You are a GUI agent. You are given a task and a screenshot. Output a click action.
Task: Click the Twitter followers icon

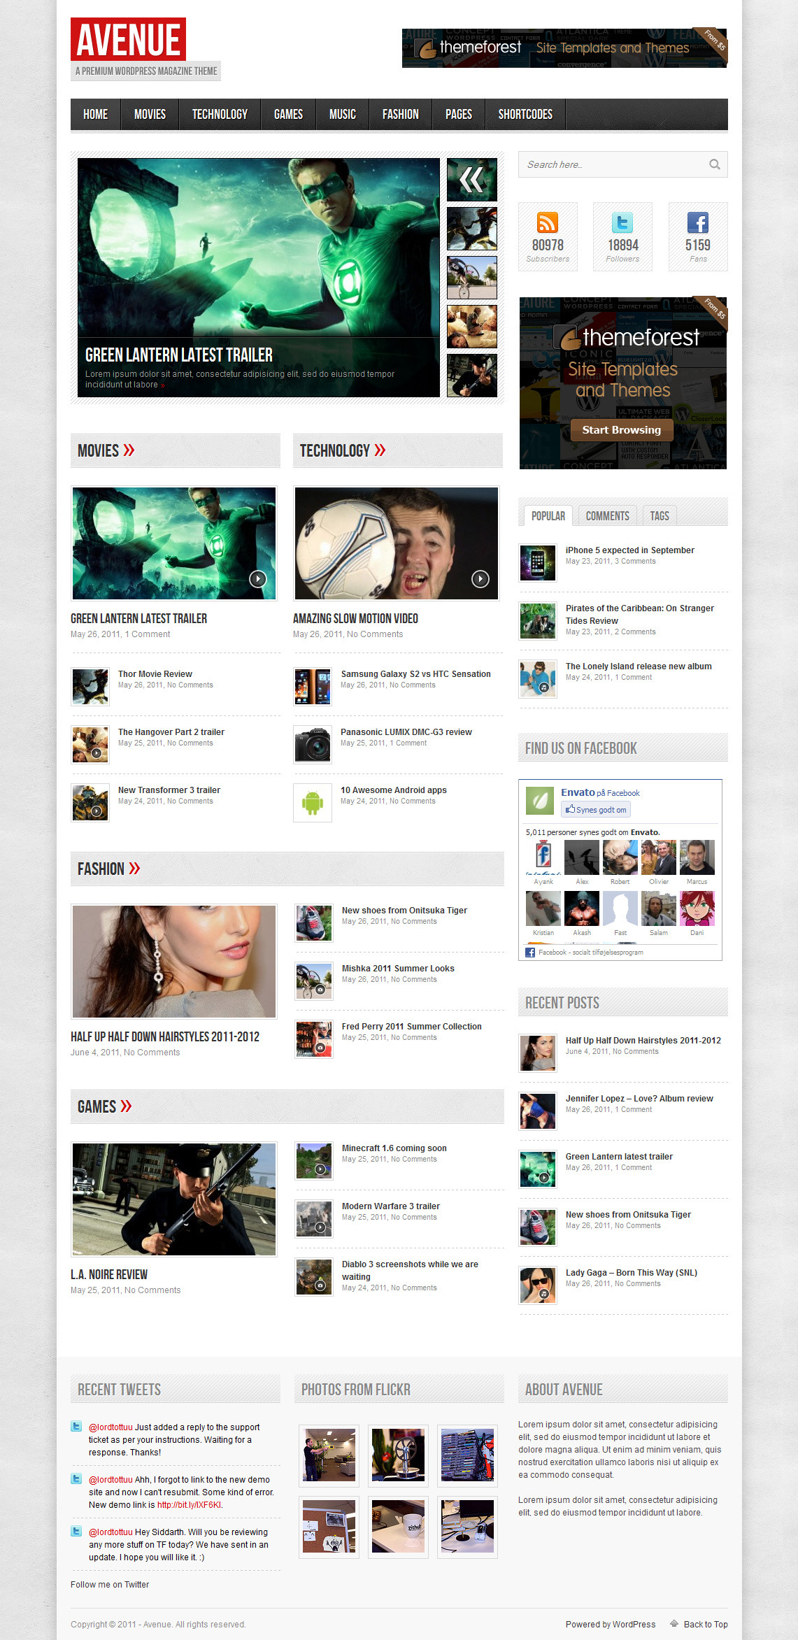(x=622, y=222)
